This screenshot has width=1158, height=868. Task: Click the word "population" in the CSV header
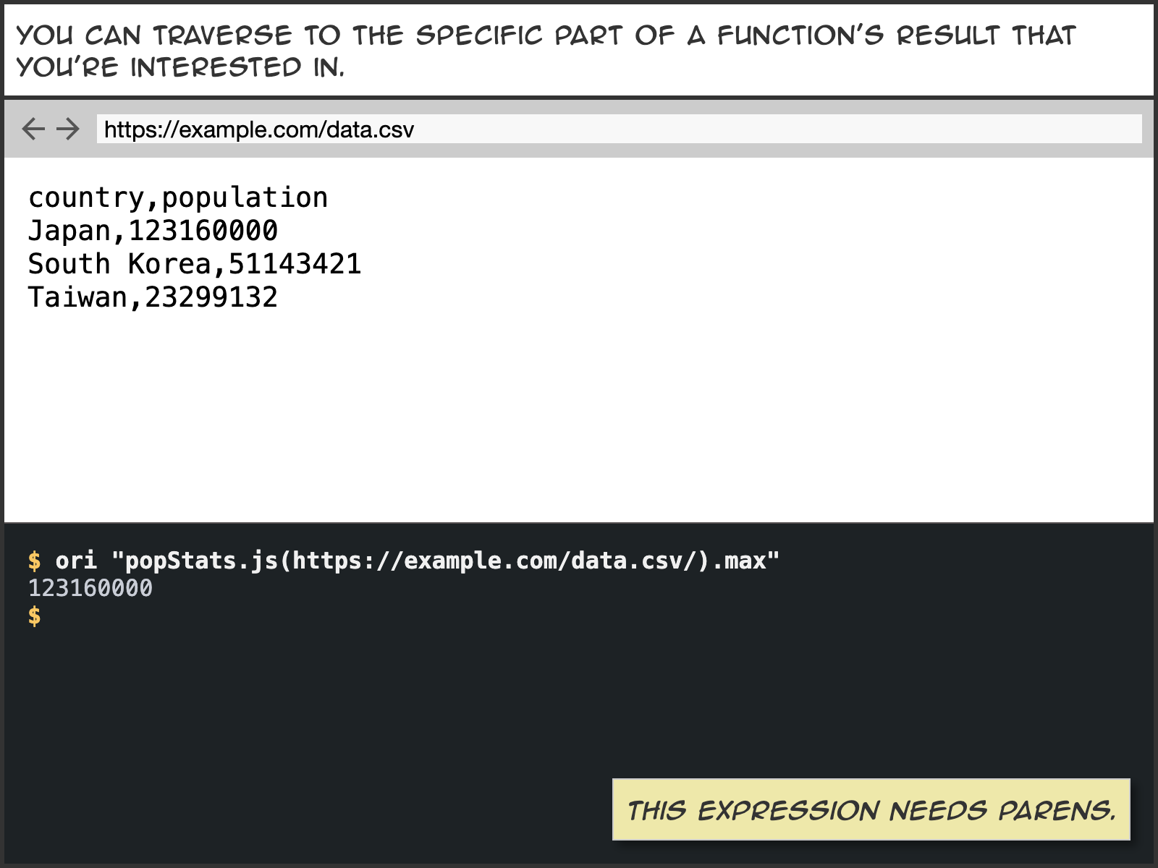tap(245, 197)
